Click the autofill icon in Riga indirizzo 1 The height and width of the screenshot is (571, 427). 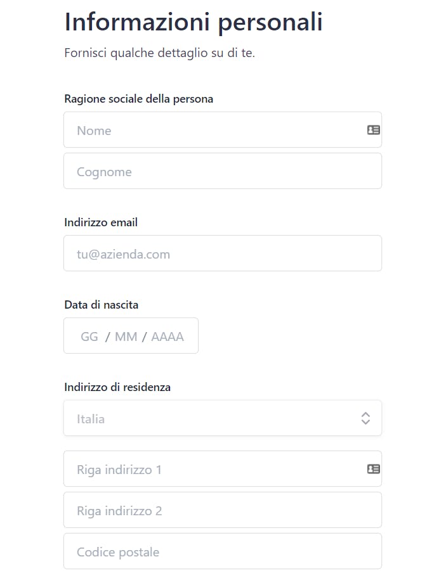(x=373, y=469)
